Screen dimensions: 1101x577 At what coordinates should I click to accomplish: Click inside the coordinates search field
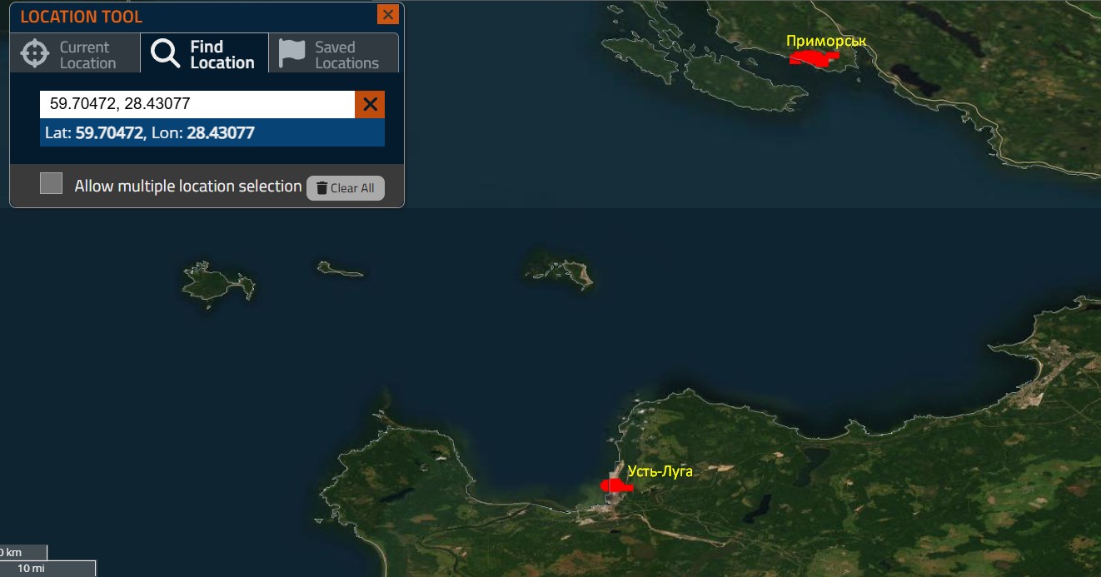click(x=197, y=104)
